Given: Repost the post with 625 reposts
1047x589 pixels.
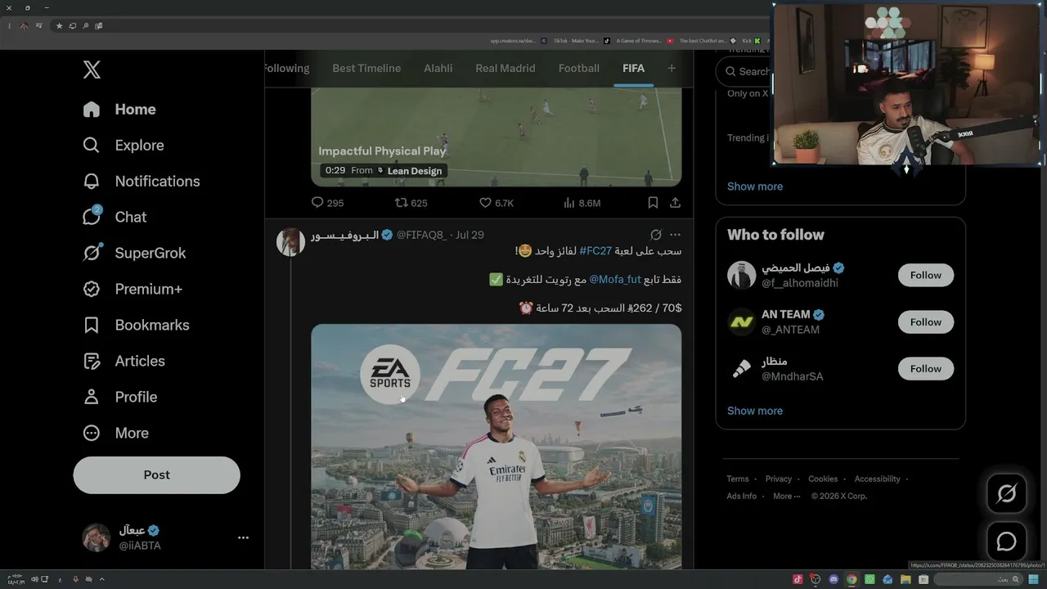Looking at the screenshot, I should coord(411,203).
